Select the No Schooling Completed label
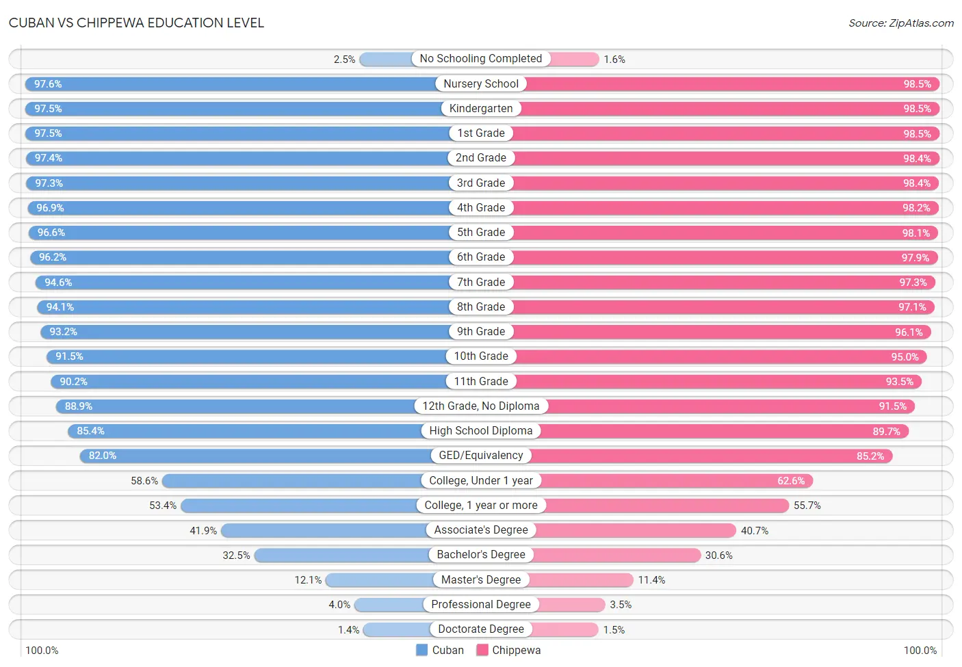The width and height of the screenshot is (962, 667). (x=481, y=59)
